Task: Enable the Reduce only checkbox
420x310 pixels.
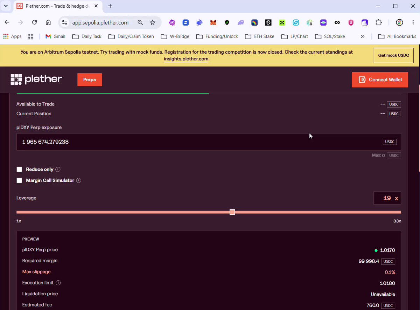Action: pos(19,170)
